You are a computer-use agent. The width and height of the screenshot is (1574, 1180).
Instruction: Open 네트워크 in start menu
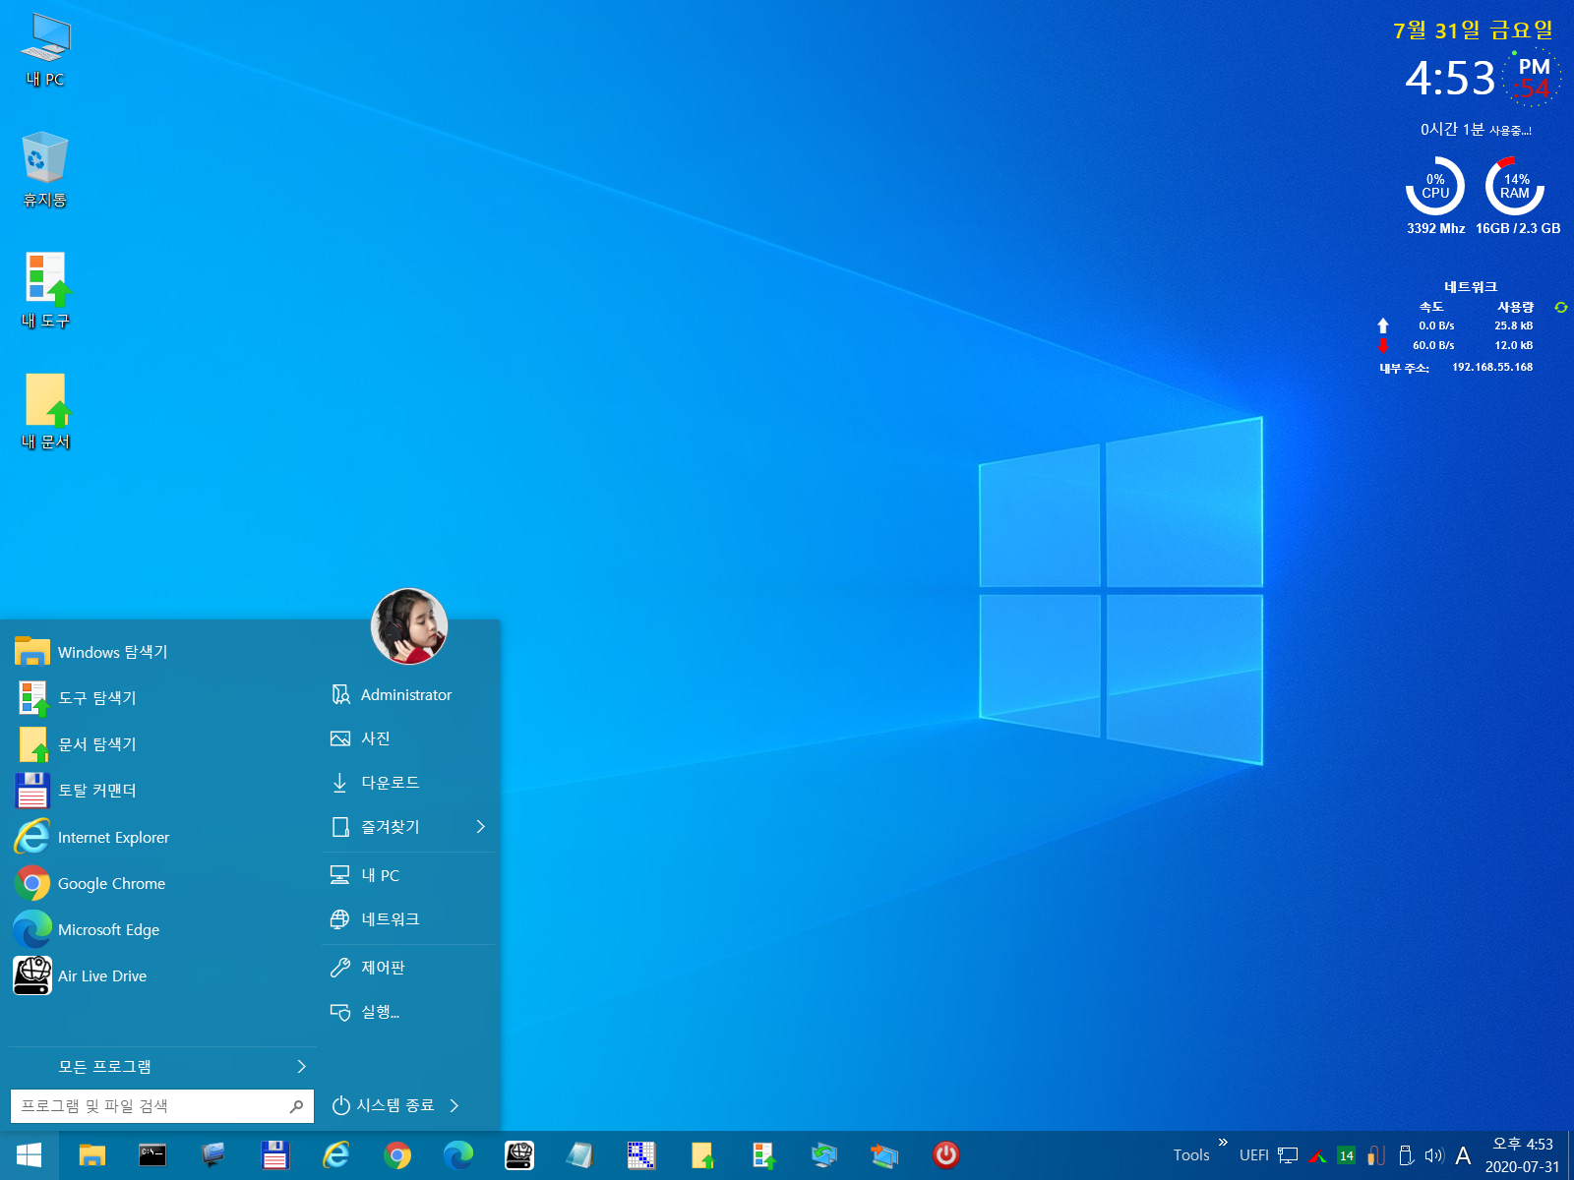tap(408, 919)
